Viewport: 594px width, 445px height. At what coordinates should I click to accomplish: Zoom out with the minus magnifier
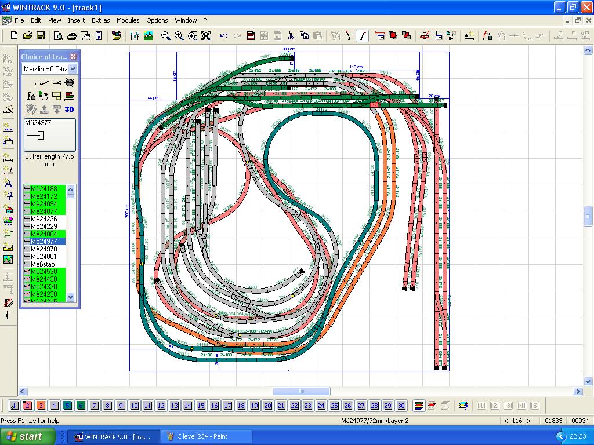click(x=165, y=35)
